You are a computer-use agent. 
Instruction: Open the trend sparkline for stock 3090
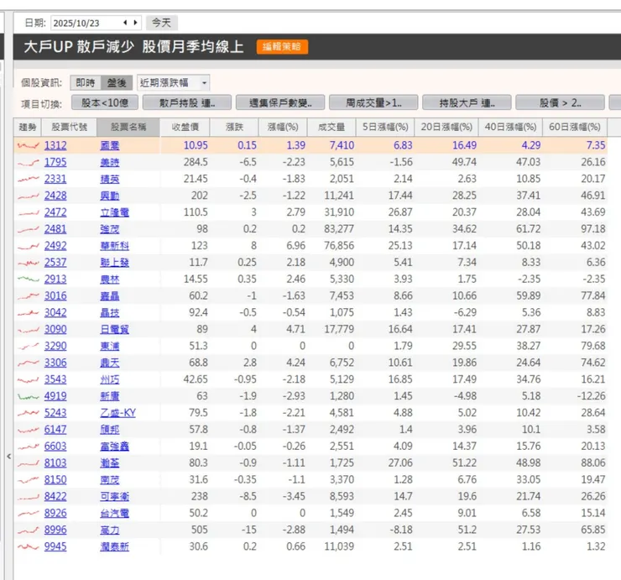click(x=29, y=330)
